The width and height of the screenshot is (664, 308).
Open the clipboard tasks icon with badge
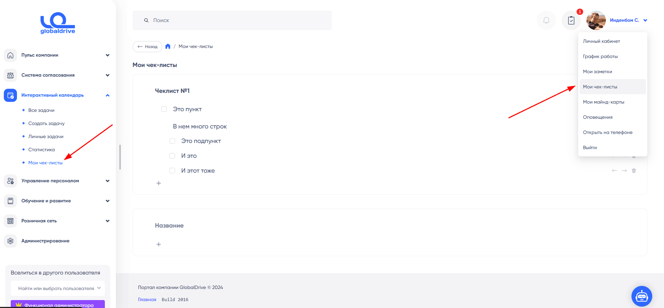[x=571, y=20]
